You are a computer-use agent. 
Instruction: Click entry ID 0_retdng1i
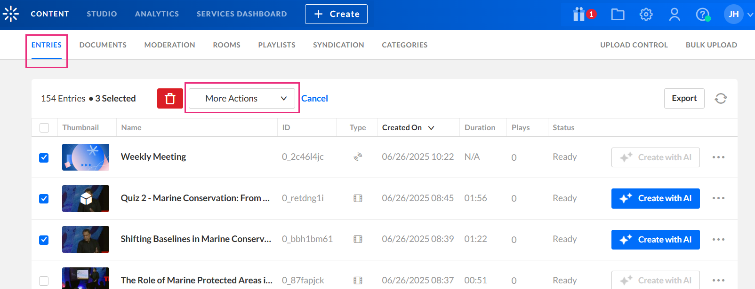(x=303, y=198)
